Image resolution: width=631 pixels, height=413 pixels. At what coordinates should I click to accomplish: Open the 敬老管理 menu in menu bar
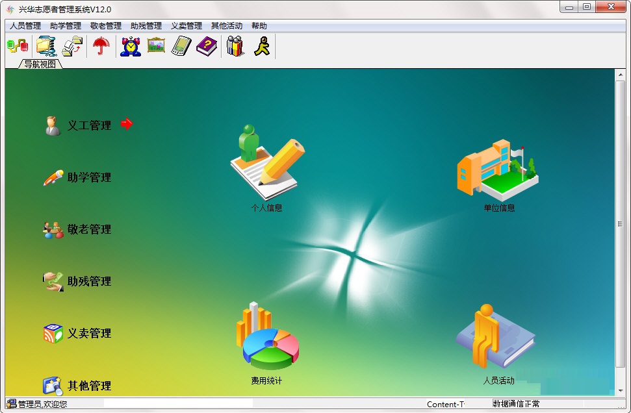pyautogui.click(x=106, y=26)
